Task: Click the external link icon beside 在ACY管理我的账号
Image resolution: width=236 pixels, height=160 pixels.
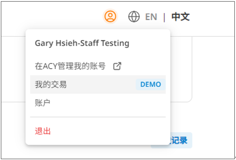Action: tap(118, 66)
